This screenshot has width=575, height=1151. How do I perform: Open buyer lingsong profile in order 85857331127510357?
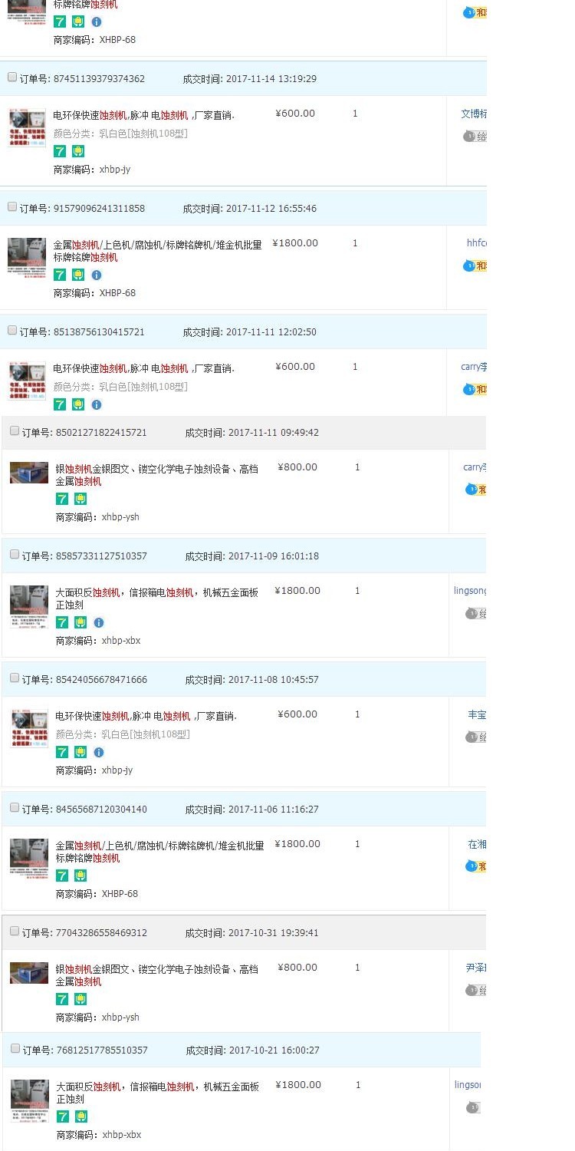[x=470, y=591]
